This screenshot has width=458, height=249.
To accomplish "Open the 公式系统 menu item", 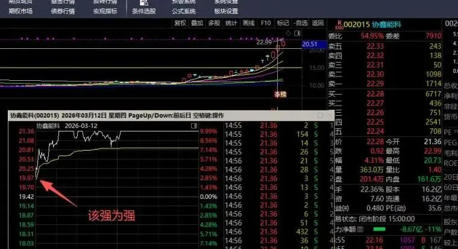I will [184, 11].
